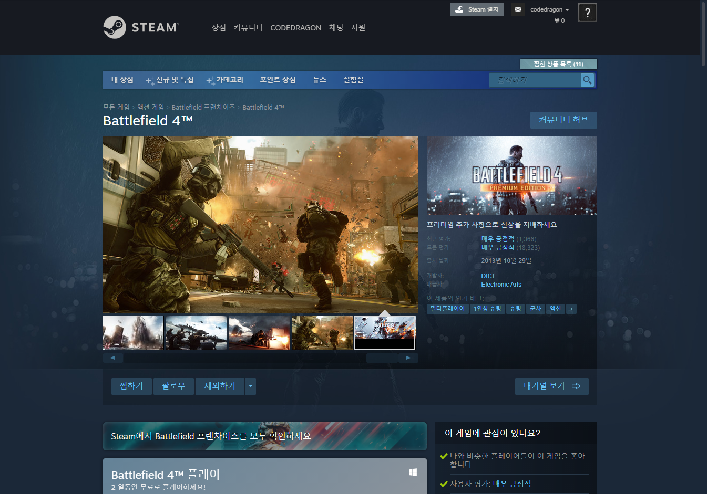Select the soldiers on boat screenshot thumbnail
The width and height of the screenshot is (707, 494).
pos(196,333)
